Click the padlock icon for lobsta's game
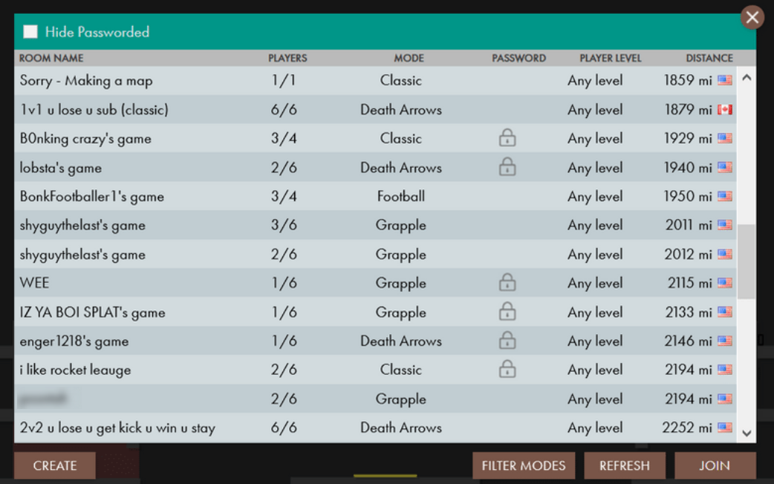Viewport: 774px width, 484px height. [x=507, y=167]
